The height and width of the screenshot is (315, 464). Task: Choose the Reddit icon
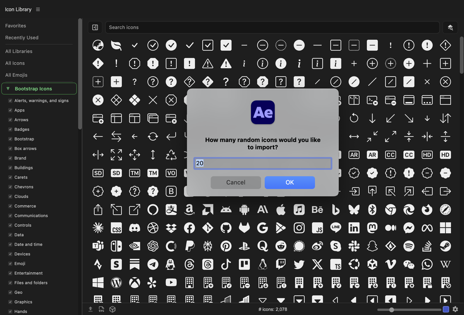tap(281, 246)
